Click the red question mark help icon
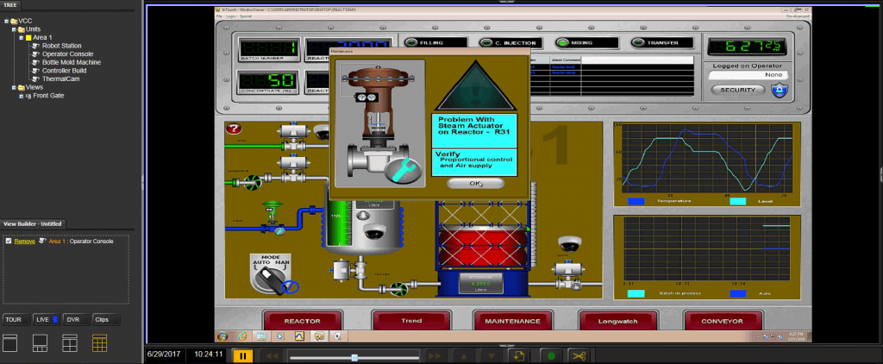 click(x=232, y=129)
